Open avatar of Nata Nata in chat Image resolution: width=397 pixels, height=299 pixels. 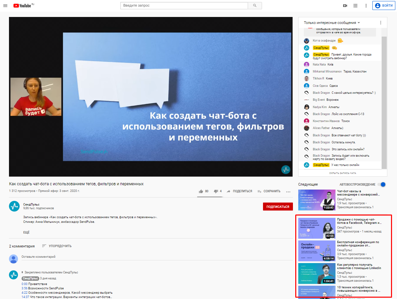click(306, 65)
